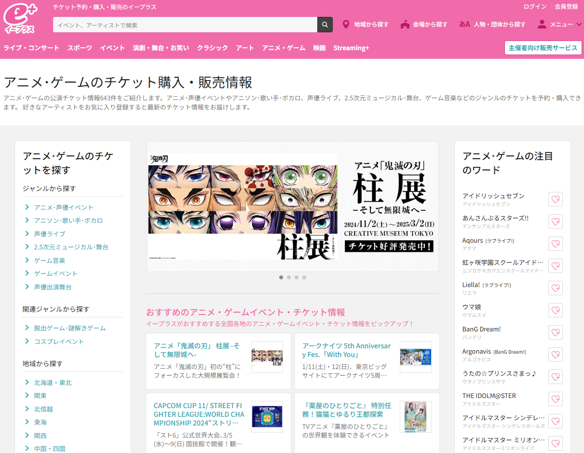This screenshot has height=453, width=584.
Task: Click the venue building icon for 会場から探す
Action: pos(405,24)
